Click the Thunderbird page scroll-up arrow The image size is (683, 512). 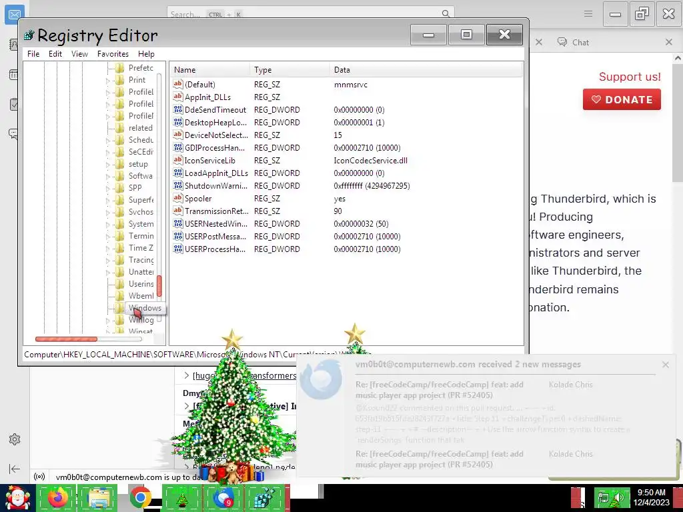678,58
